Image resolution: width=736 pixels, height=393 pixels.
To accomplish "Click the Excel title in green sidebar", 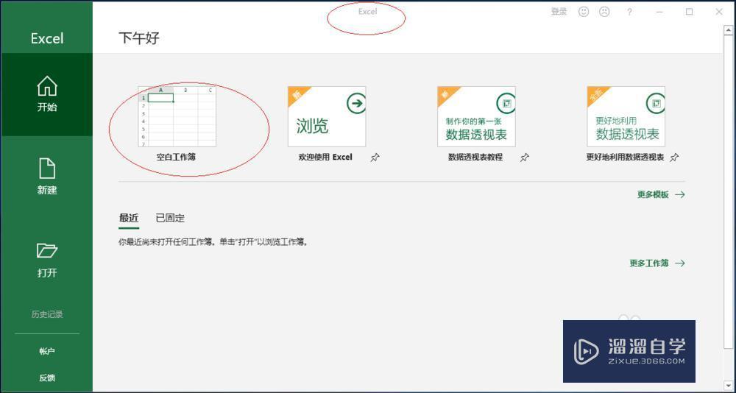I will pos(47,38).
